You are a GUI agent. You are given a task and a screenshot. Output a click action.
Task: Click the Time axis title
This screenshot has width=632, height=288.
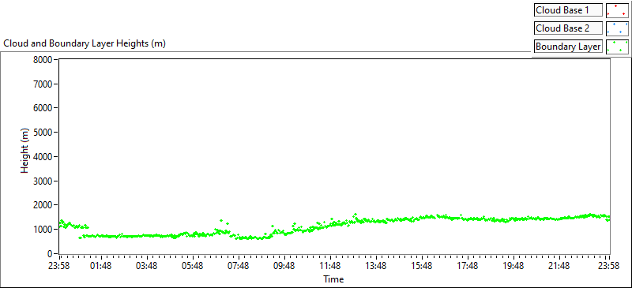click(x=333, y=279)
